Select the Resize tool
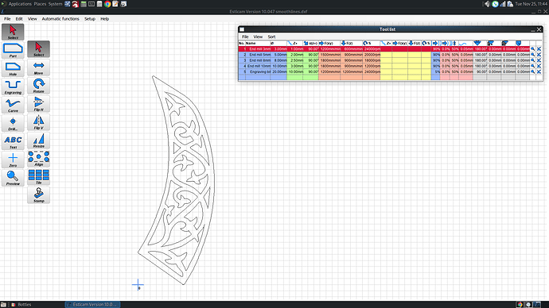Viewport: 549px width, 308px height. coord(38,141)
